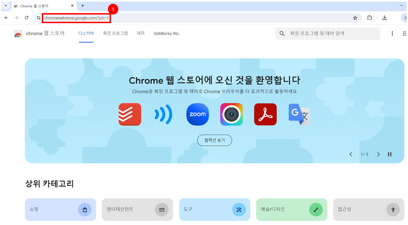The width and height of the screenshot is (408, 225).
Task: Go to previous banner slide
Action: 351,154
